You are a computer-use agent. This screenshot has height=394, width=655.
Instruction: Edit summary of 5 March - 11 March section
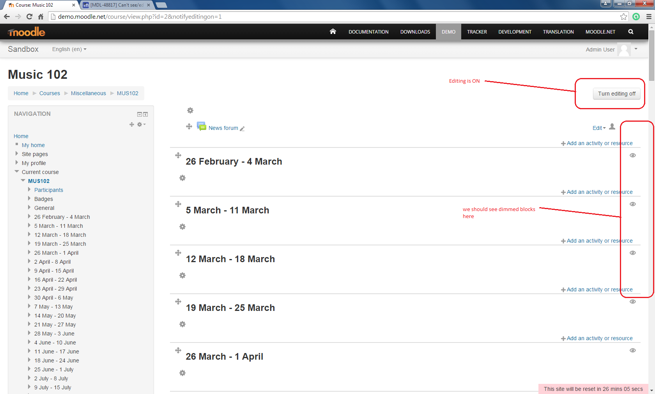pos(182,227)
